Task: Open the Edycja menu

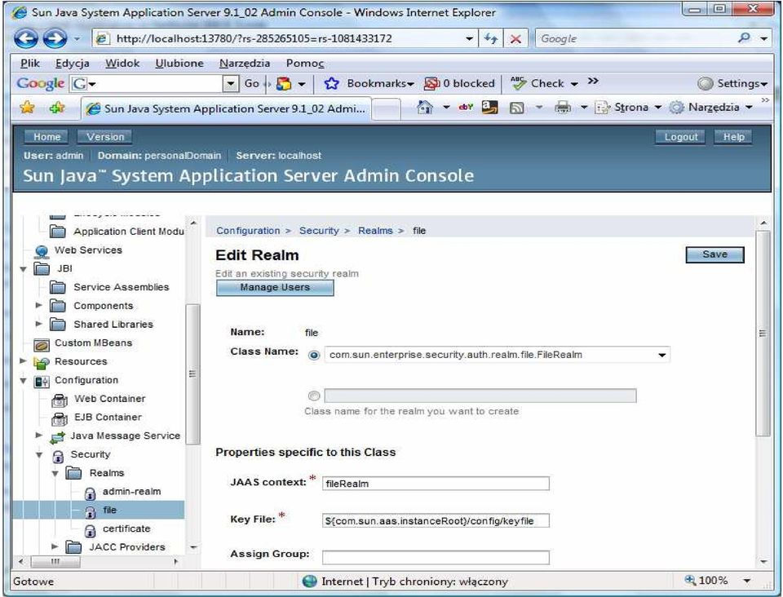Action: [73, 64]
